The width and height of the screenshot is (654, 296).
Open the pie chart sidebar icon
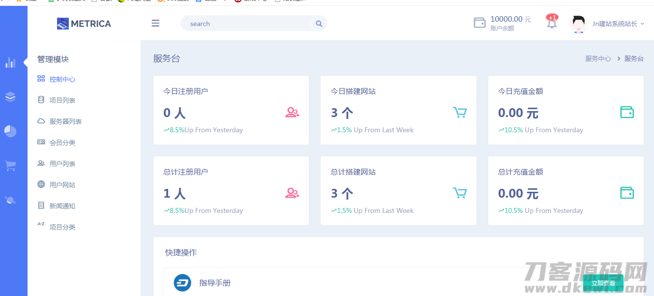(x=10, y=131)
